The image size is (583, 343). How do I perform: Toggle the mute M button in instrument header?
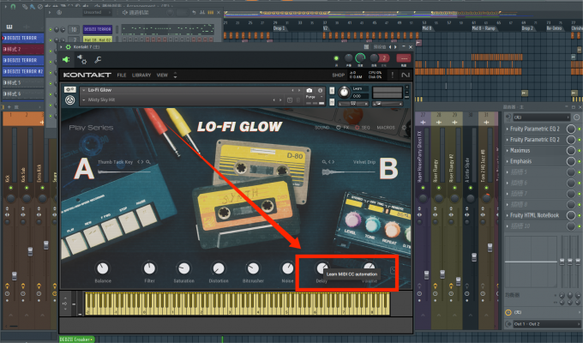point(332,102)
